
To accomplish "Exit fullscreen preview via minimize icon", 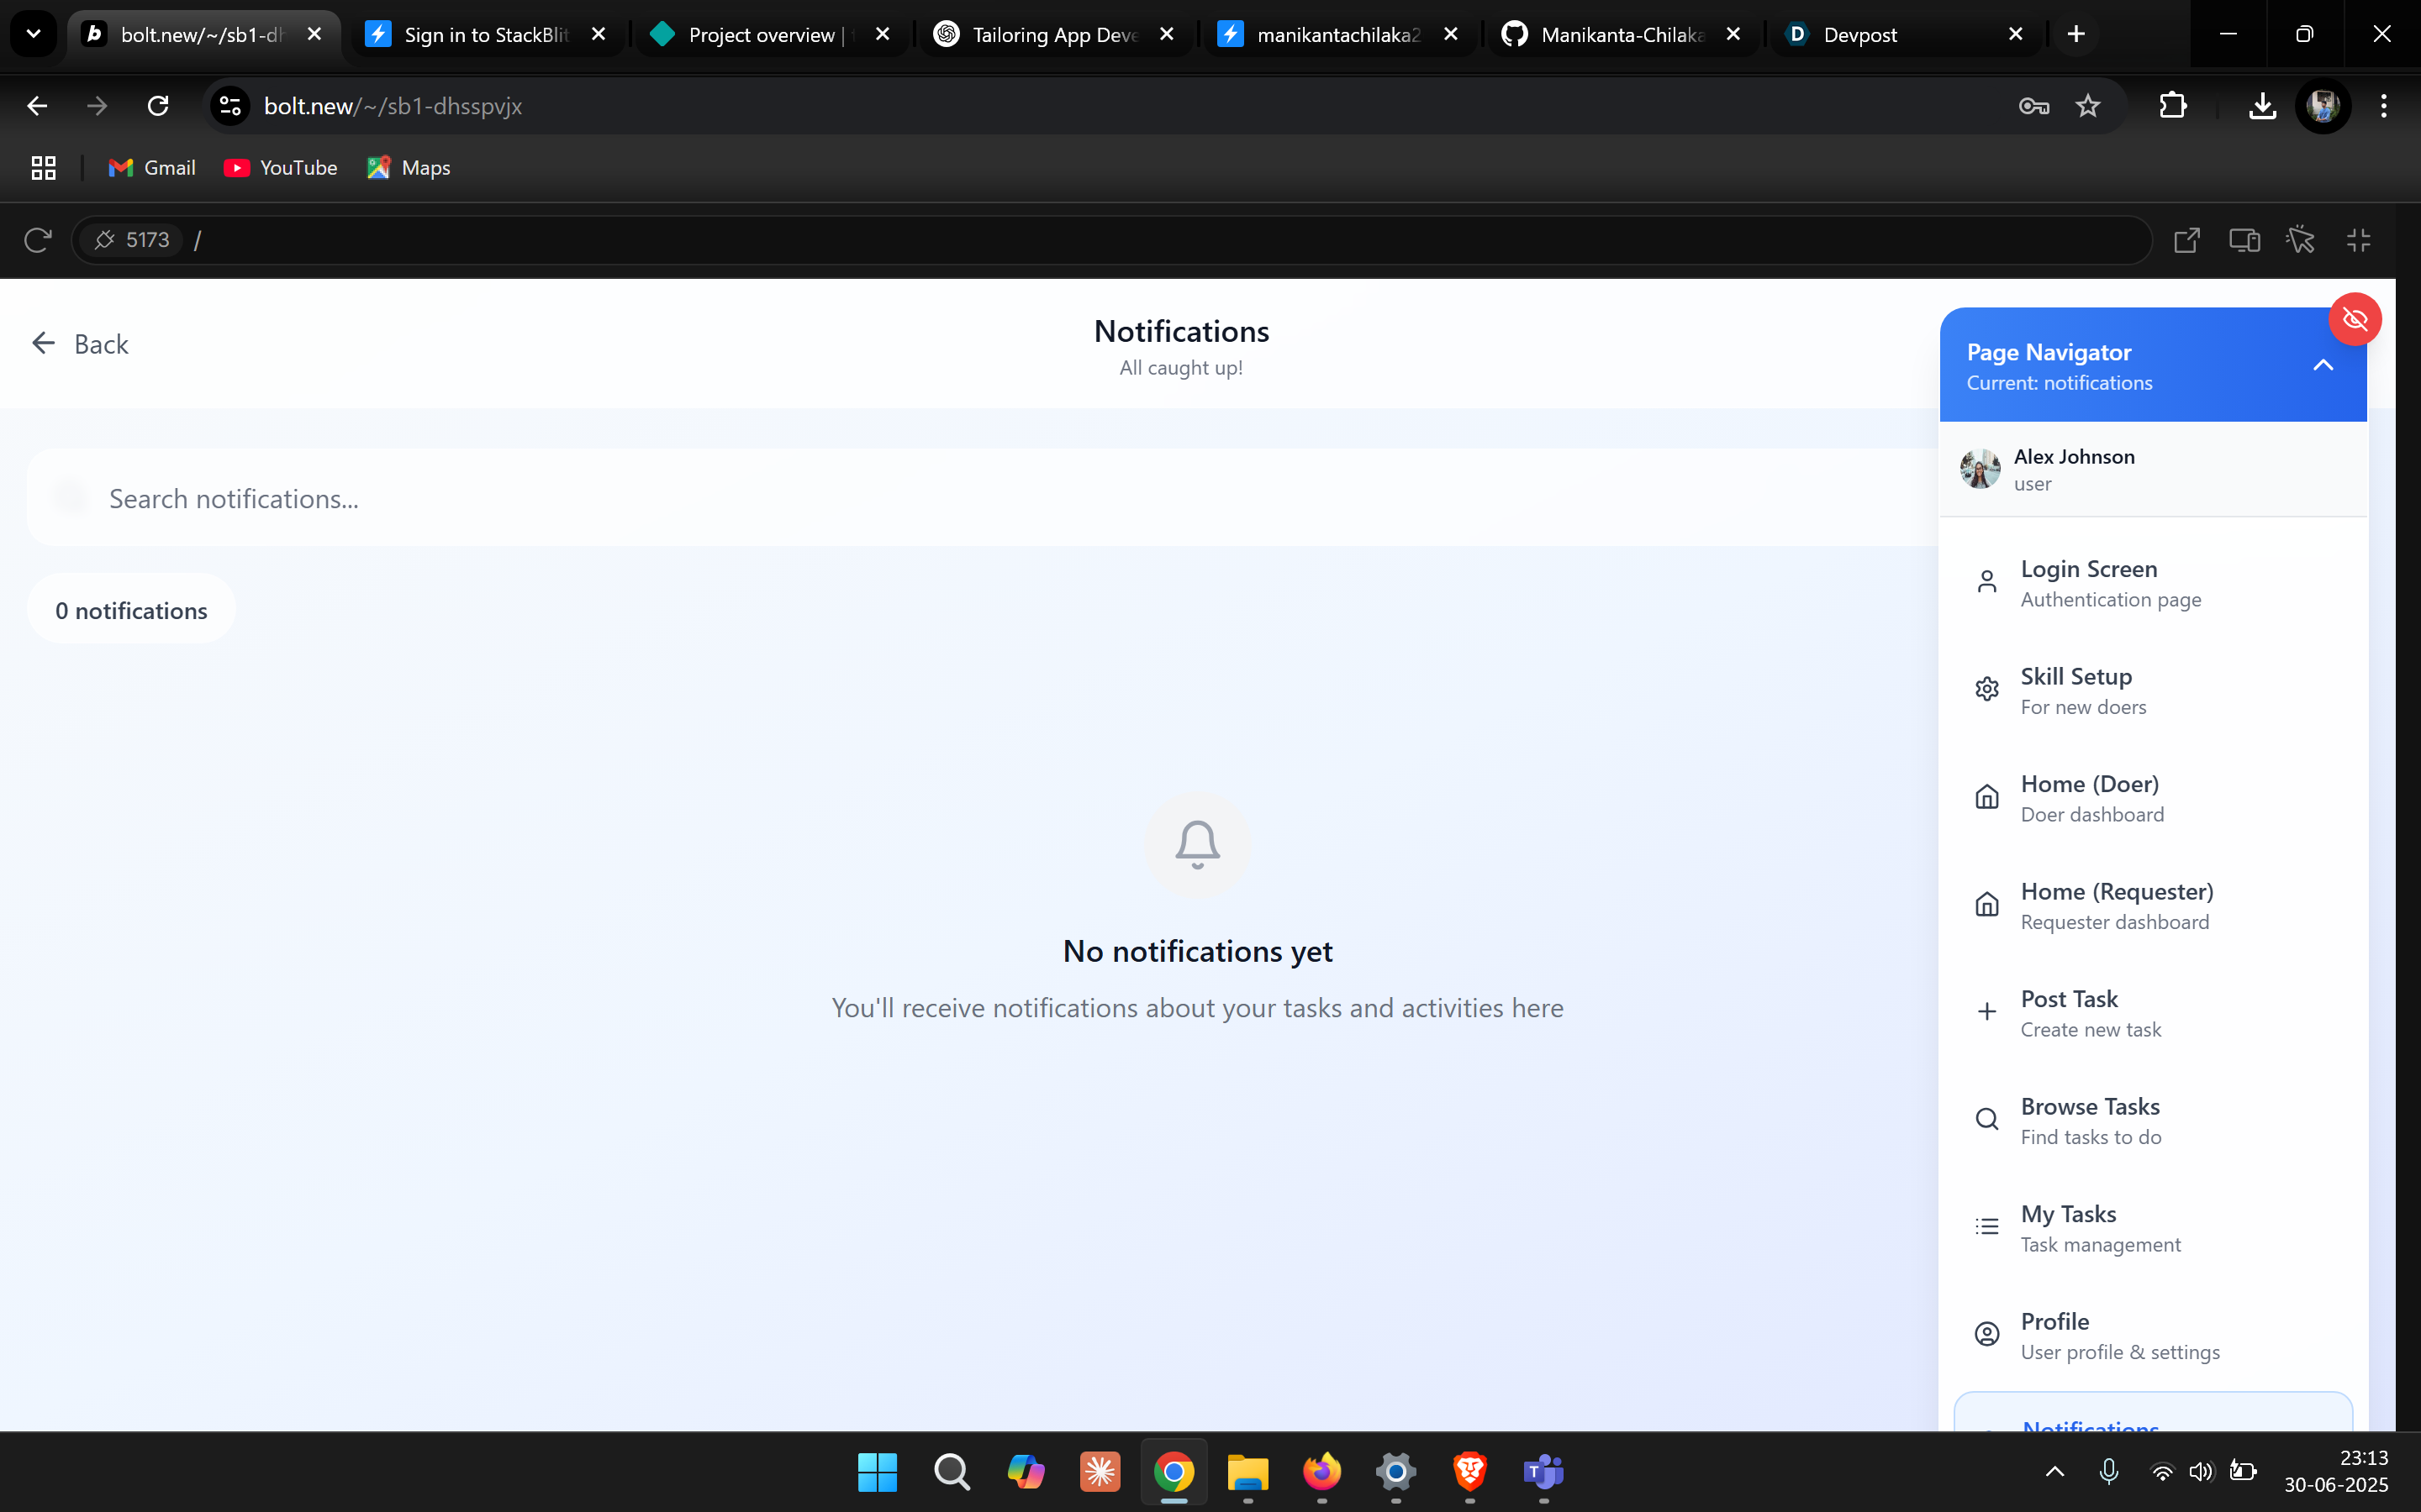I will [x=2359, y=240].
